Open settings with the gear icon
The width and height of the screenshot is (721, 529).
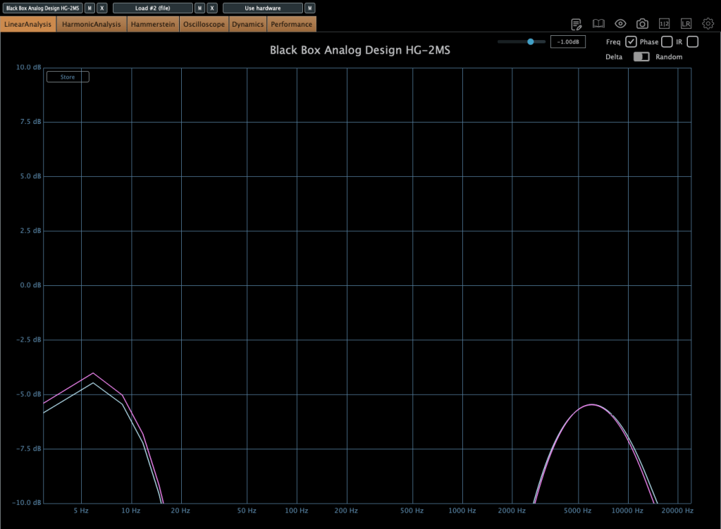pos(708,24)
